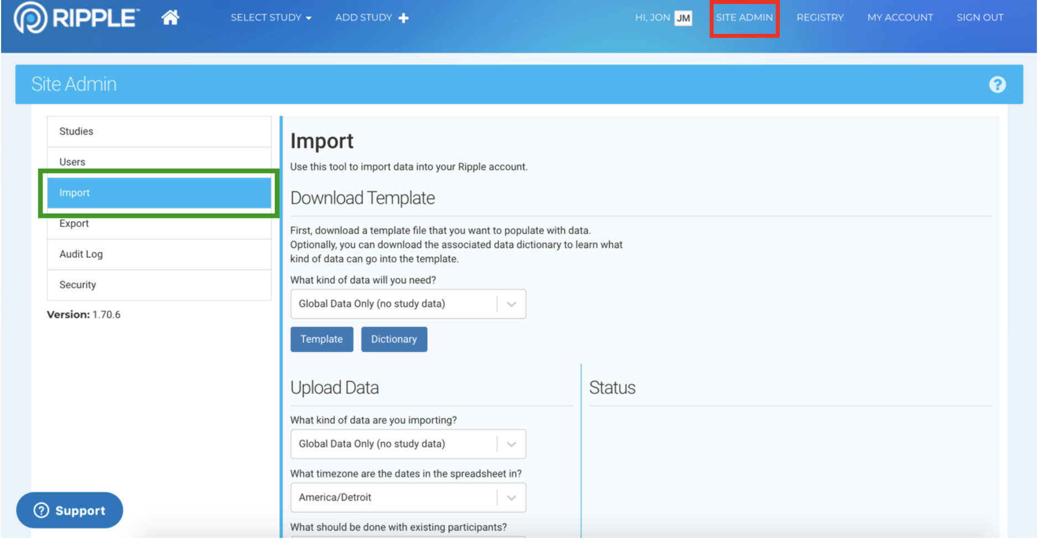View the Audit Log section
Viewport: 1038px width, 539px height.
(159, 254)
